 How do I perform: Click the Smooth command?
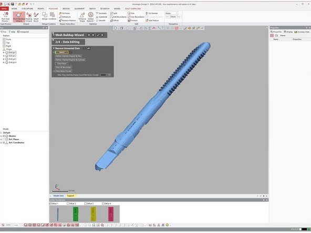(101, 20)
